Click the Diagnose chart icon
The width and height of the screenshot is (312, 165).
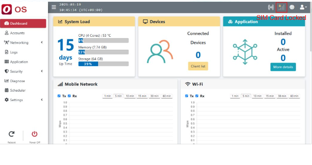click(x=6, y=81)
